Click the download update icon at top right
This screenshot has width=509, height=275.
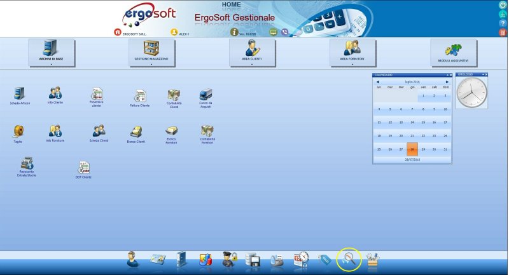[503, 14]
